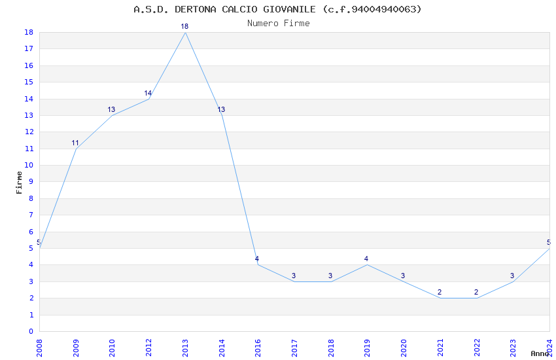Click x-axis year 2016

click(x=258, y=348)
